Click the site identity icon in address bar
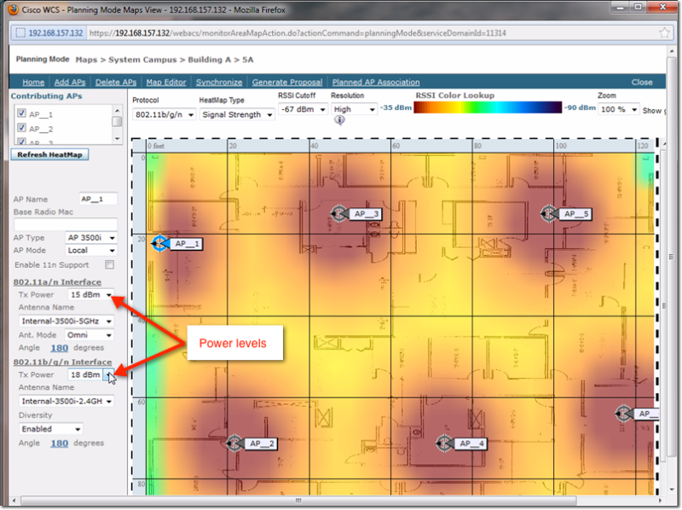The height and width of the screenshot is (510, 682). (x=20, y=32)
